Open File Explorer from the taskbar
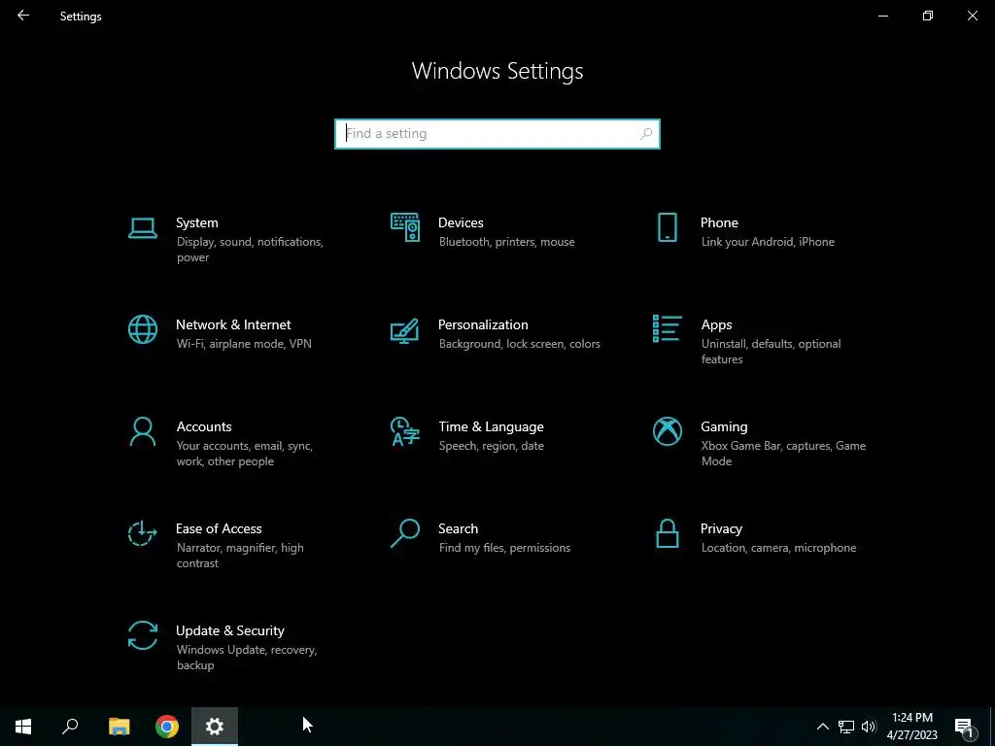This screenshot has height=746, width=995. [119, 727]
